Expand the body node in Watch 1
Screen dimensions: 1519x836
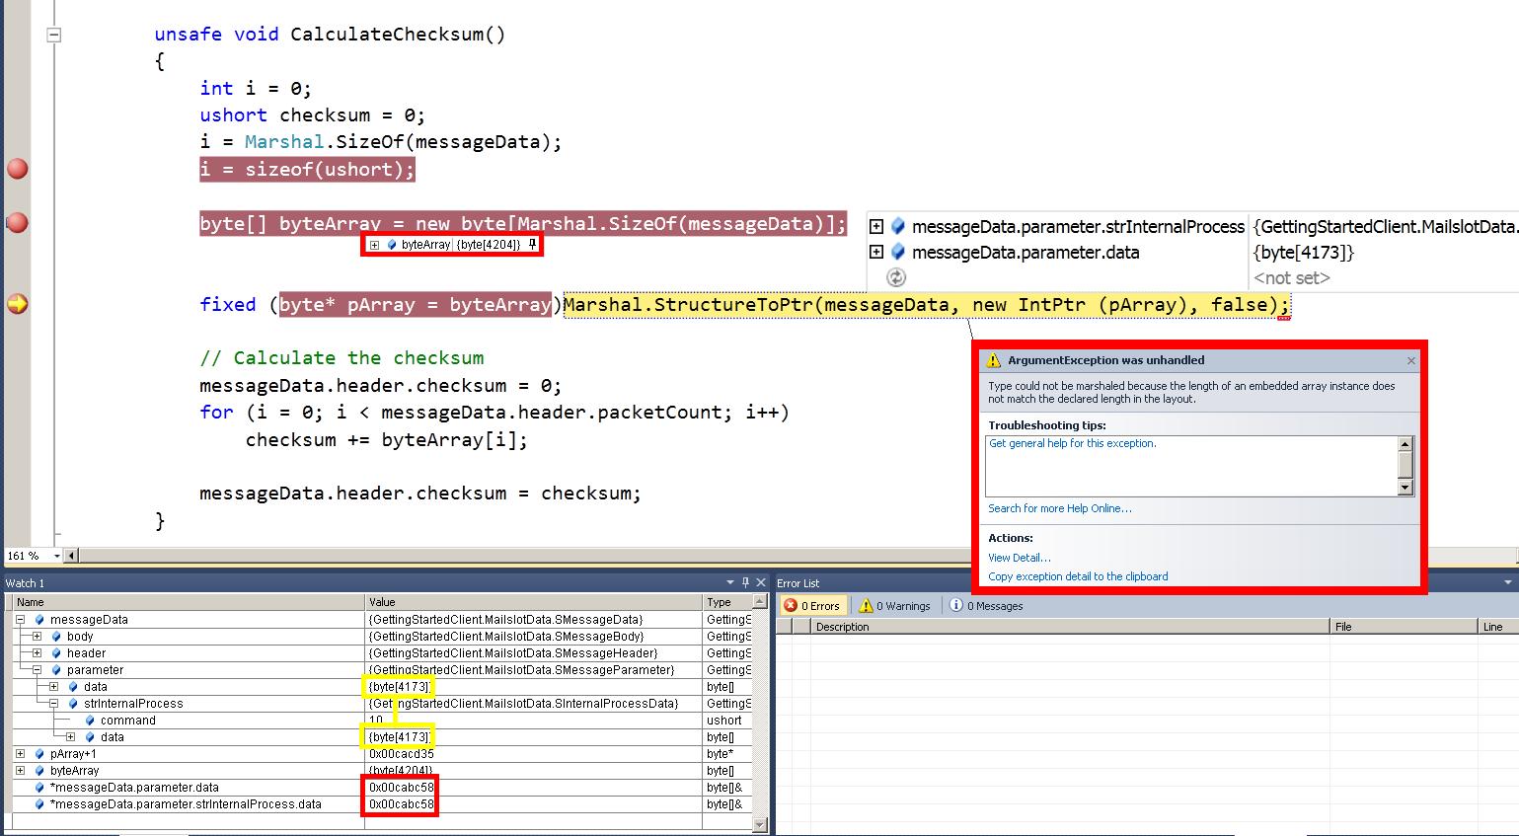[37, 637]
